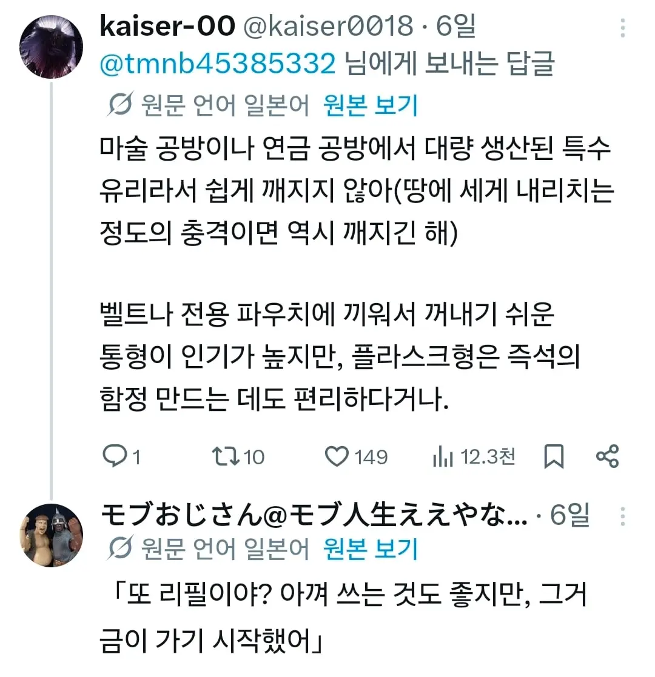Image resolution: width=655 pixels, height=677 pixels.
Task: Open three-dot menu on モブおじさん tweet
Action: click(623, 516)
